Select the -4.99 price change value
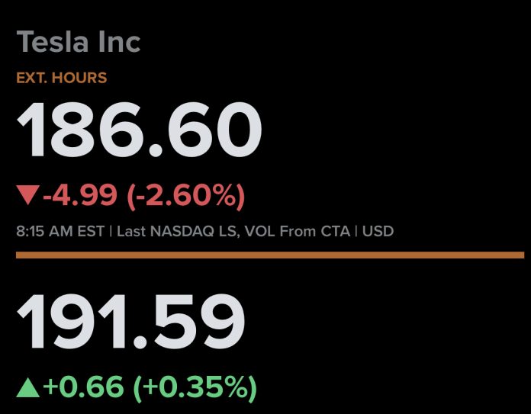The image size is (531, 414). click(80, 196)
